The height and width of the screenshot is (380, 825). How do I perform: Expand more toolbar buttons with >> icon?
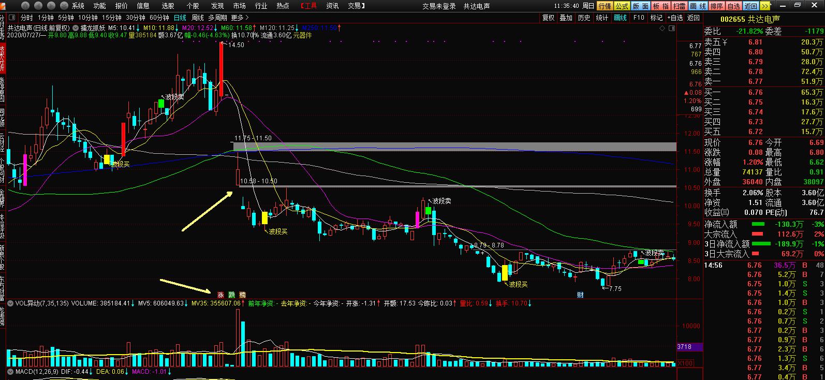click(767, 6)
